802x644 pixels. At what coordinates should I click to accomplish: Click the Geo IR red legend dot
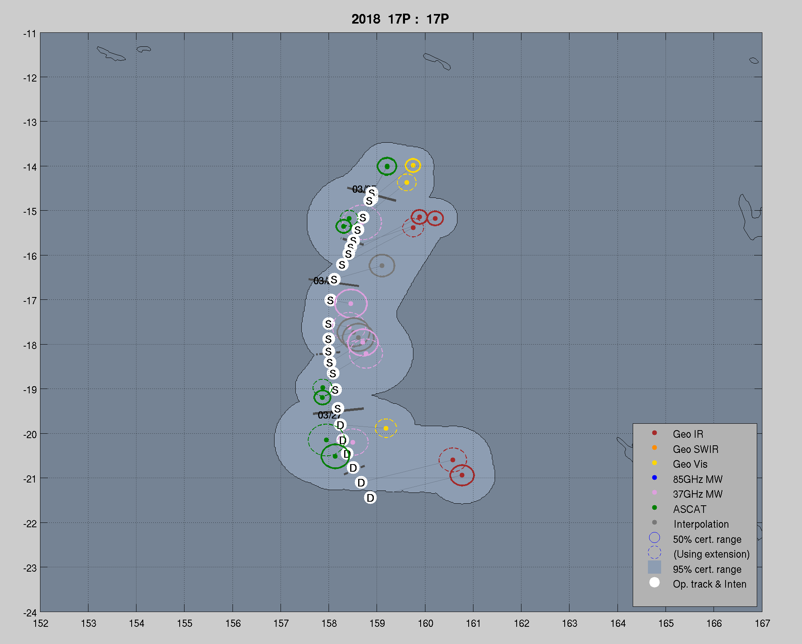[654, 433]
